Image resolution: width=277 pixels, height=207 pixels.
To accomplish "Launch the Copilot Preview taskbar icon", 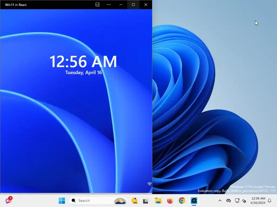I will pyautogui.click(x=135, y=201).
